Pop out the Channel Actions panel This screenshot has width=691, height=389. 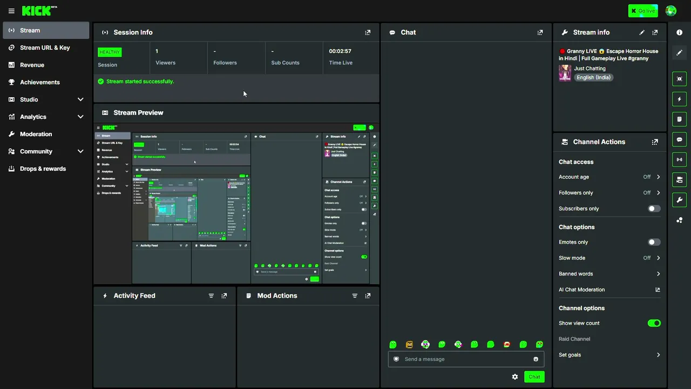point(655,142)
